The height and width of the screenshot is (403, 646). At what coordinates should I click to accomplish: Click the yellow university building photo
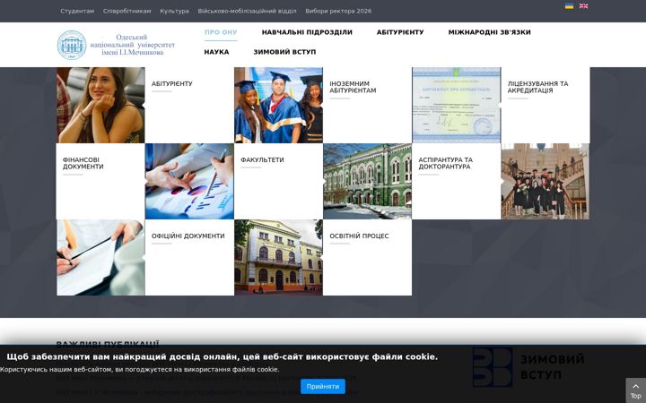click(278, 257)
